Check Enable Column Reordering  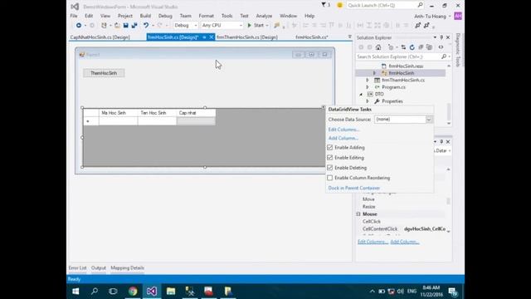point(330,178)
